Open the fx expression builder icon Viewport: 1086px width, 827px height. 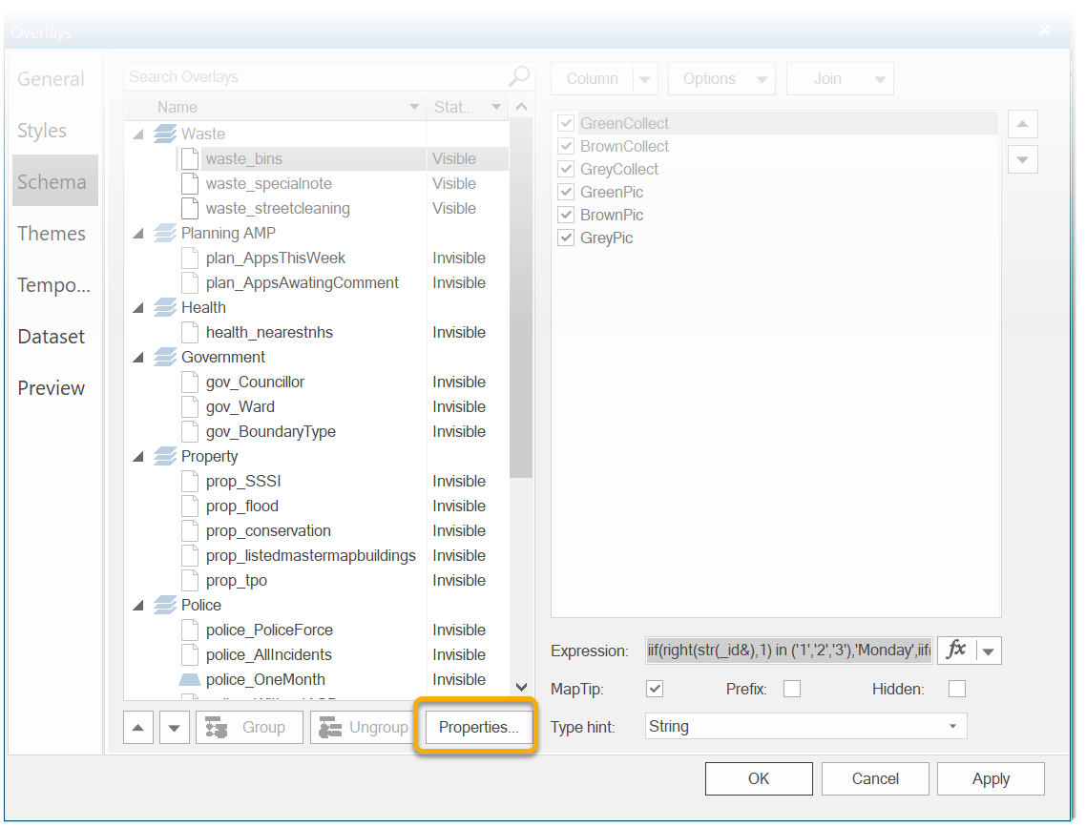click(x=956, y=651)
